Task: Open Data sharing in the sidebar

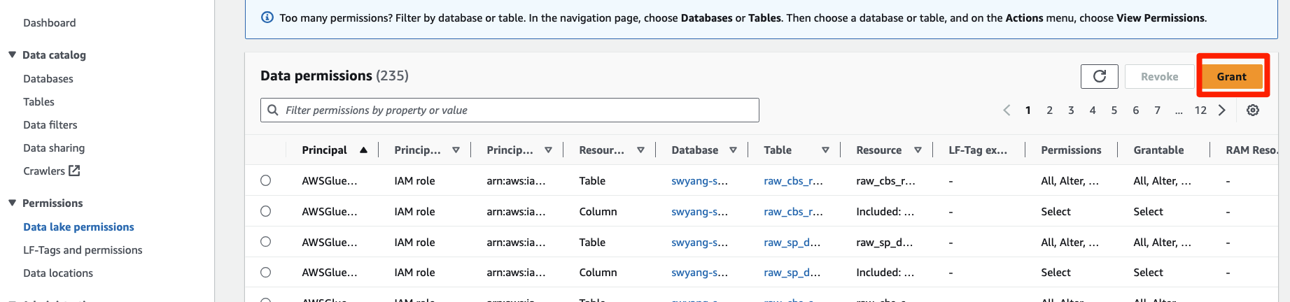Action: point(54,148)
